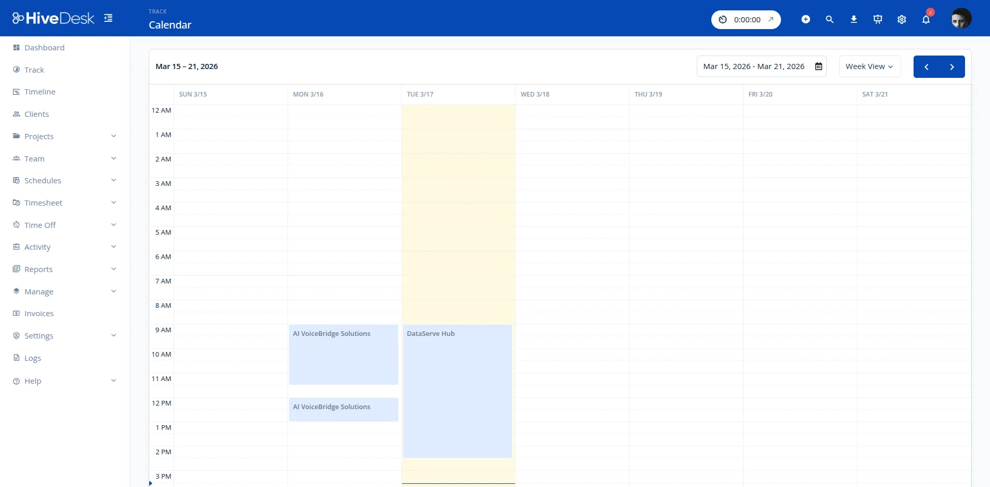Open the Invoices page

38,313
